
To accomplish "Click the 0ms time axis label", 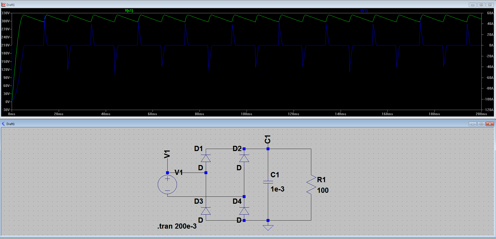I will point(12,114).
